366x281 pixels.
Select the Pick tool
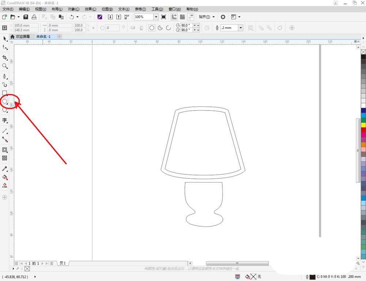[5, 39]
